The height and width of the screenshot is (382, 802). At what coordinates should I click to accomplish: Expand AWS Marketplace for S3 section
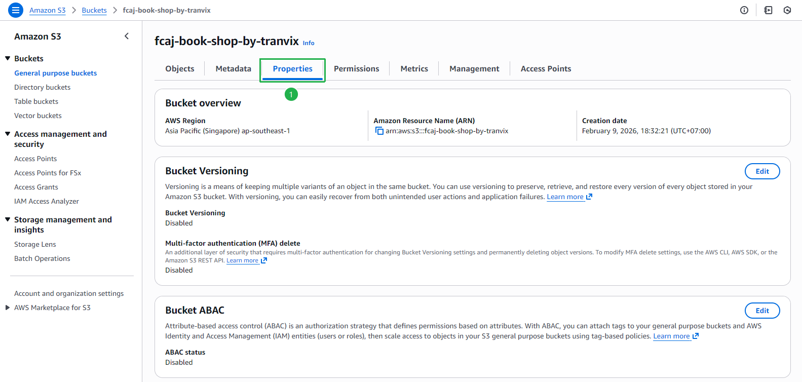point(8,308)
